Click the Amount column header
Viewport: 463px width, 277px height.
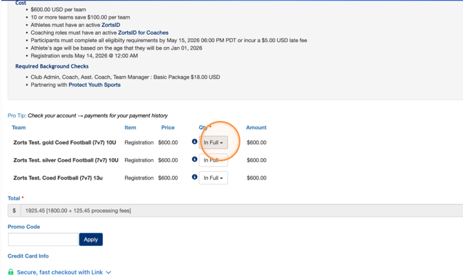point(256,128)
